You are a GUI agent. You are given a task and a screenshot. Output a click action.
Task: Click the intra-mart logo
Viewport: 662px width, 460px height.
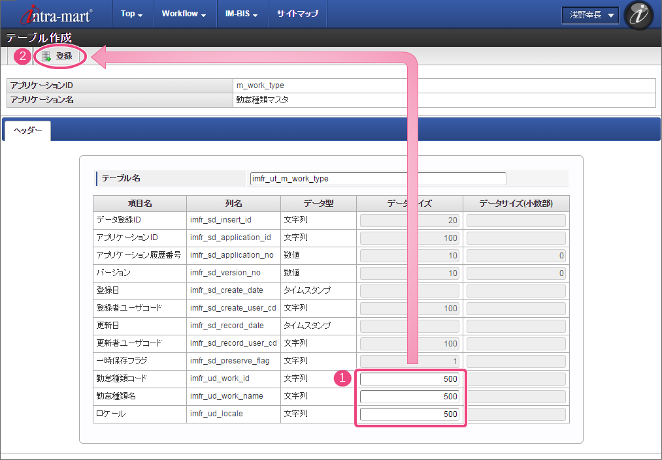(x=57, y=14)
